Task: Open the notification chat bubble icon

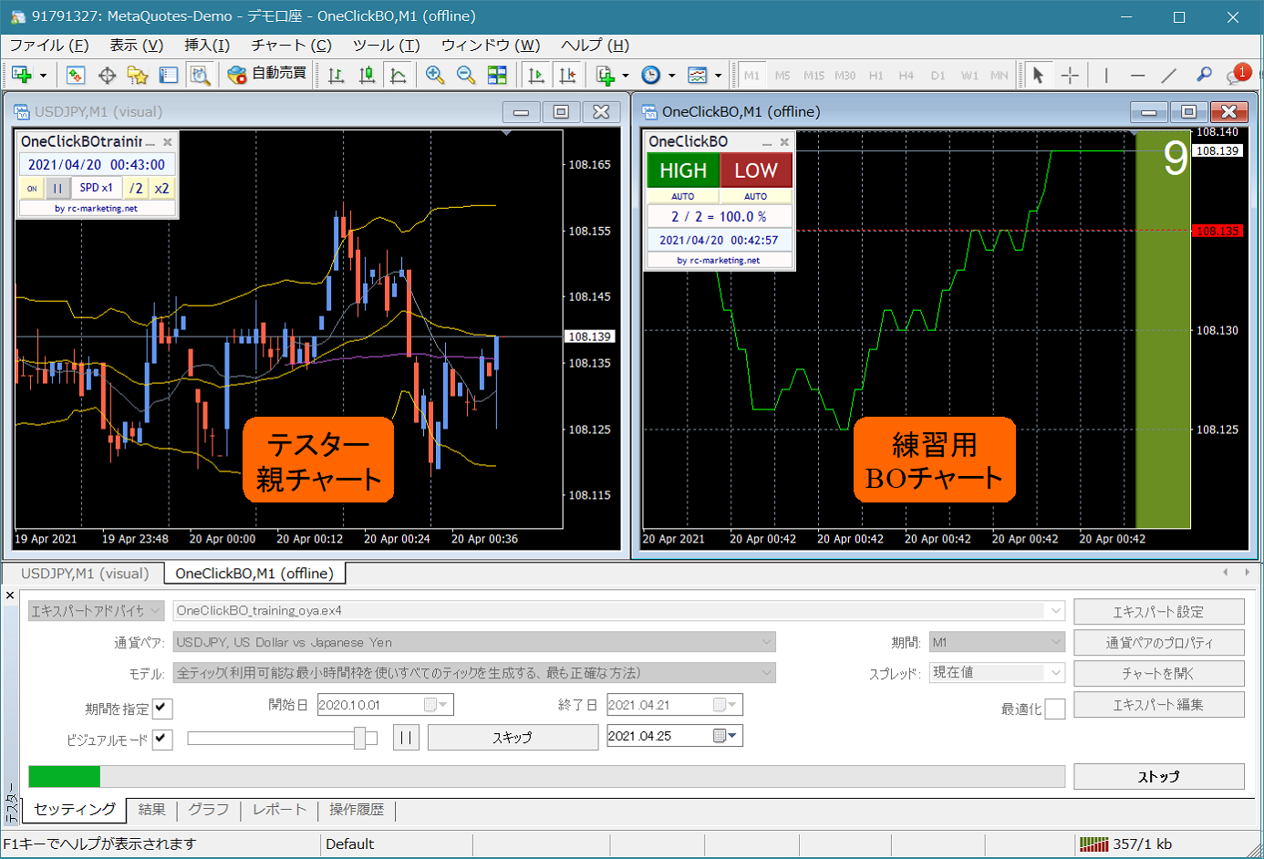Action: pos(1238,75)
